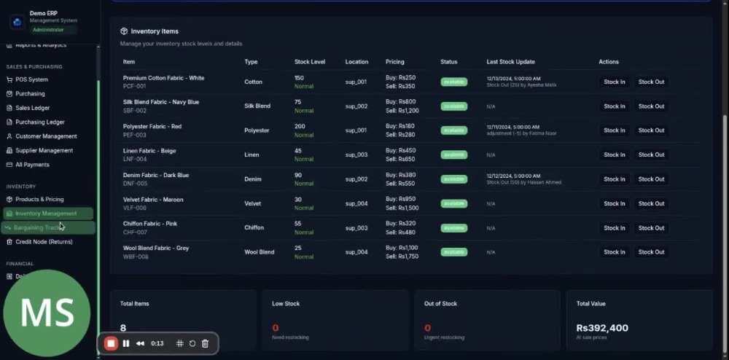Click the Inventory Management warehouse icon
729x360 pixels.
pyautogui.click(x=9, y=214)
